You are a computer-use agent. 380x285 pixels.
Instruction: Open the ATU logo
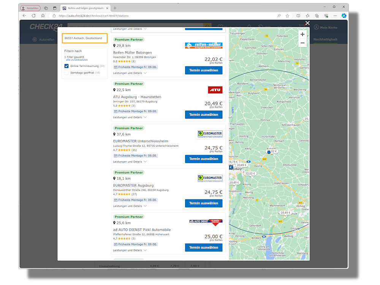(215, 90)
